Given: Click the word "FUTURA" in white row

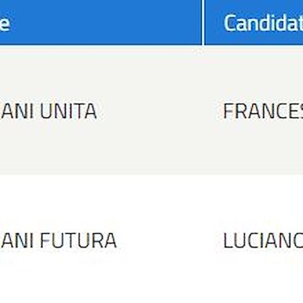Looking at the screenshot, I should point(78,240).
